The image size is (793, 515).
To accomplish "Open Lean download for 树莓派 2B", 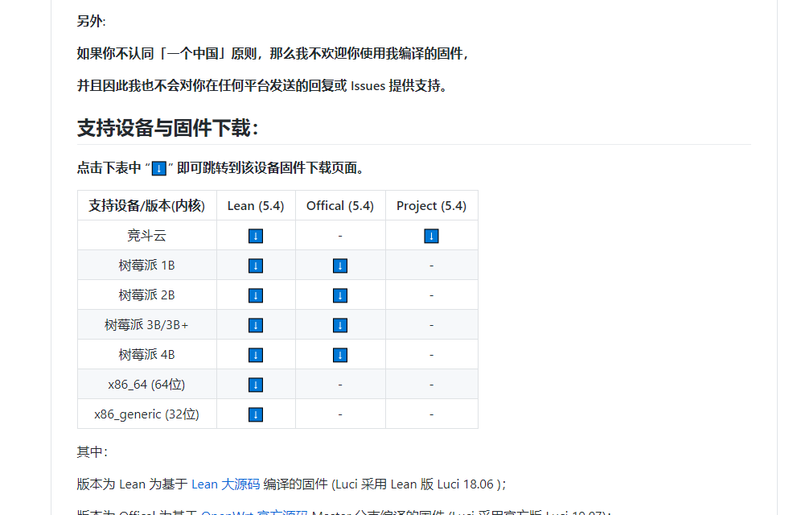I will coord(256,295).
